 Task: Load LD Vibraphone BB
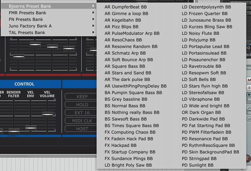[x=201, y=99]
